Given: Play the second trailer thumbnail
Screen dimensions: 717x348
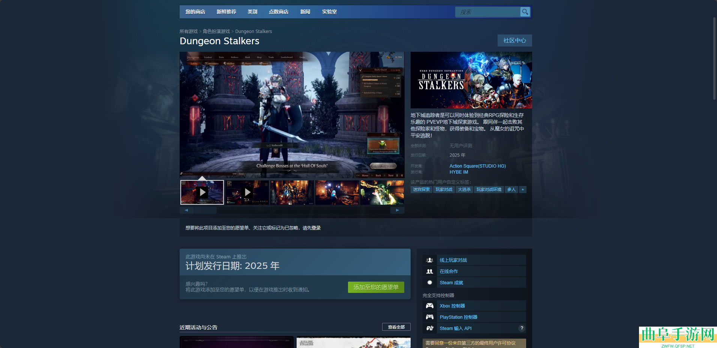Looking at the screenshot, I should pos(247,192).
